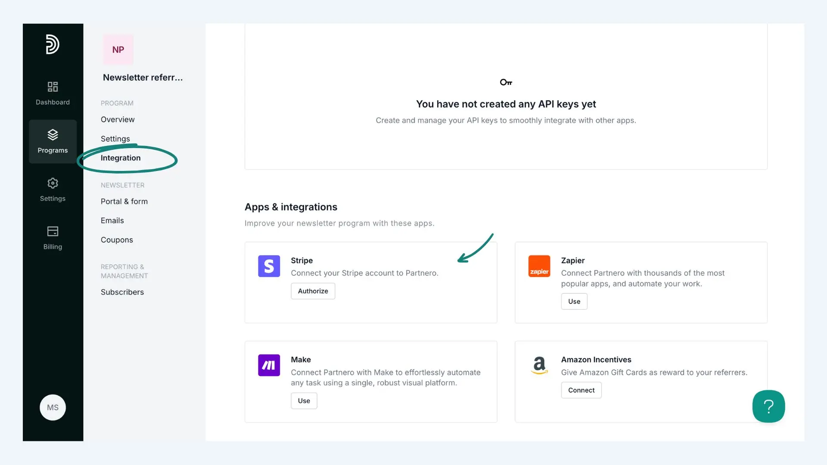
Task: Click the 'Newsletter referr...' program title
Action: point(143,77)
